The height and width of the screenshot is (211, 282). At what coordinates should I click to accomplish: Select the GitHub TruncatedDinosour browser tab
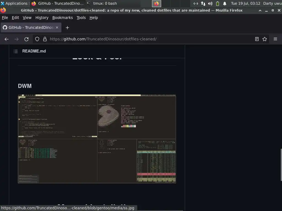coord(31,27)
